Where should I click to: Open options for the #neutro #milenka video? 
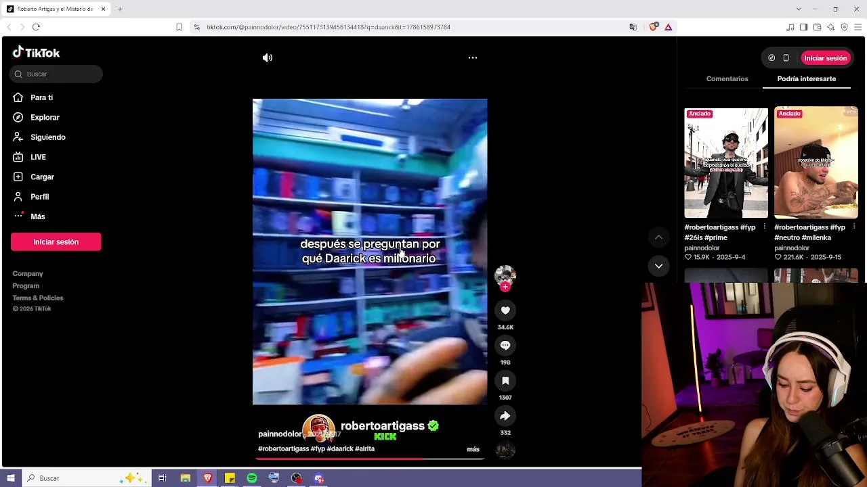click(854, 227)
